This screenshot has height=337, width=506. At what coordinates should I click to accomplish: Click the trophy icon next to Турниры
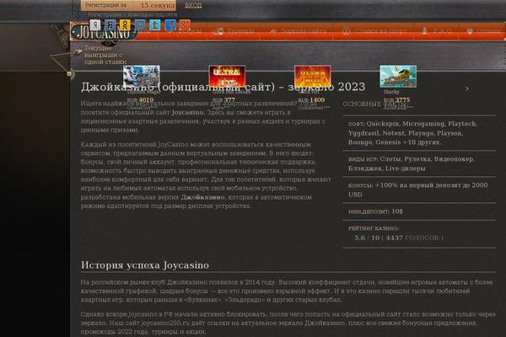click(x=218, y=31)
